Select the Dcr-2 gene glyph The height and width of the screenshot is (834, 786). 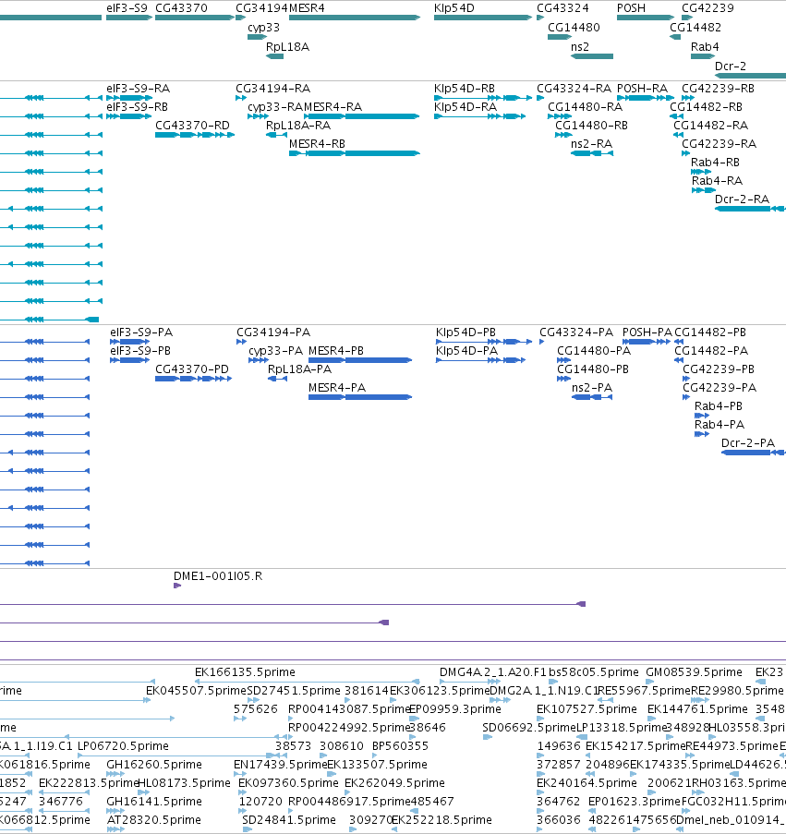[750, 76]
